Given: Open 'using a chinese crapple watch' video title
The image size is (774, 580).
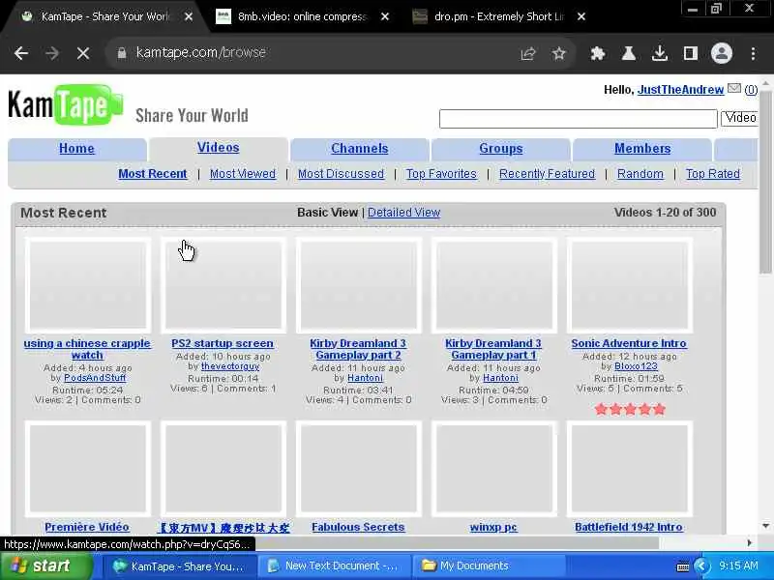Looking at the screenshot, I should tap(87, 349).
